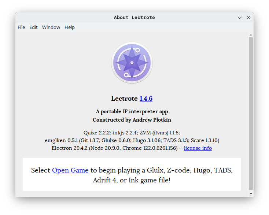This screenshot has width=269, height=215.
Task: Click the scrollbar down arrow
Action: pos(251,194)
